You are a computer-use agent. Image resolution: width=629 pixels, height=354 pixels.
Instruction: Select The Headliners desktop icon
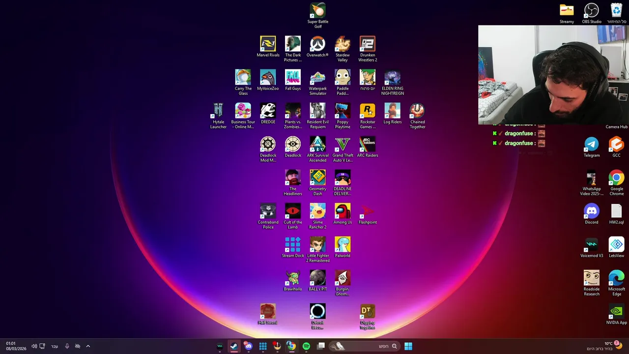[293, 182]
